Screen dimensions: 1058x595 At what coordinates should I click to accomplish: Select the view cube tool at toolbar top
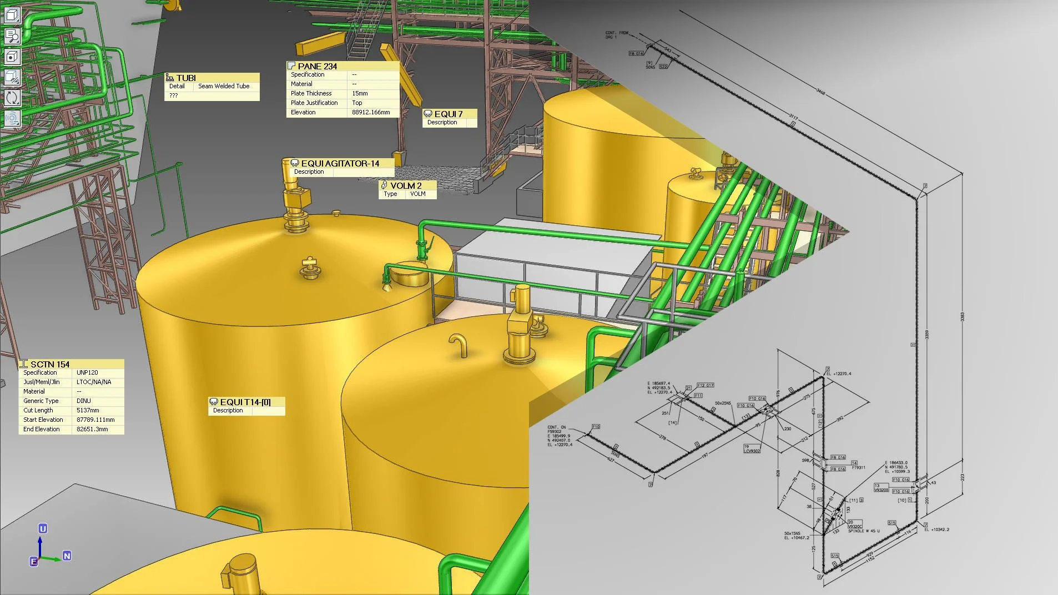pos(11,14)
